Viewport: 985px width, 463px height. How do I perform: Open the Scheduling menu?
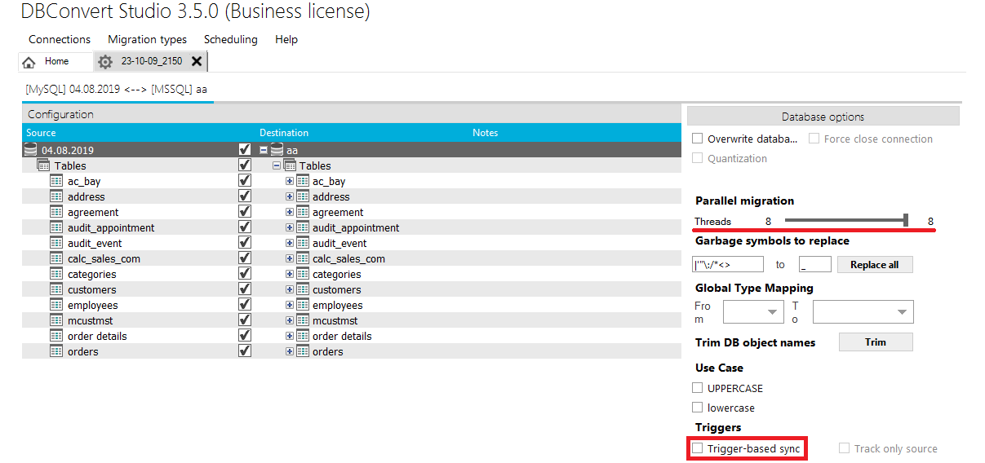click(x=230, y=39)
